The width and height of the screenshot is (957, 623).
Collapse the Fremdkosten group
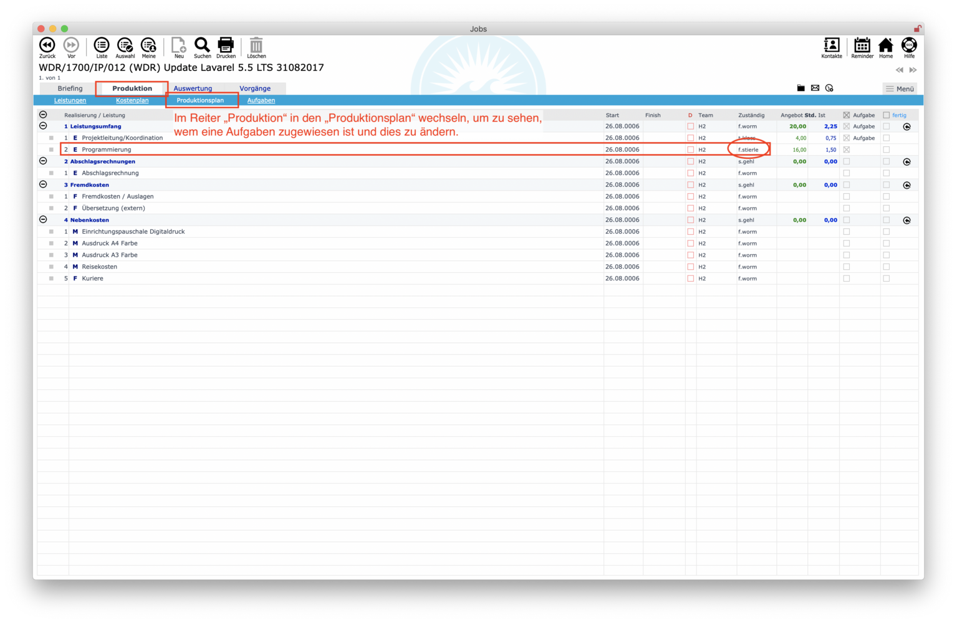tap(43, 184)
